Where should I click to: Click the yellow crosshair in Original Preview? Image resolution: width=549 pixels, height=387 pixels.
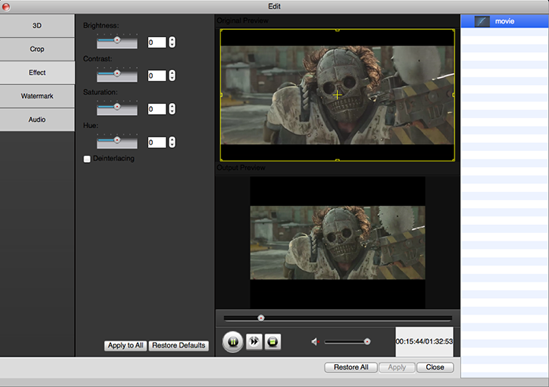[337, 94]
